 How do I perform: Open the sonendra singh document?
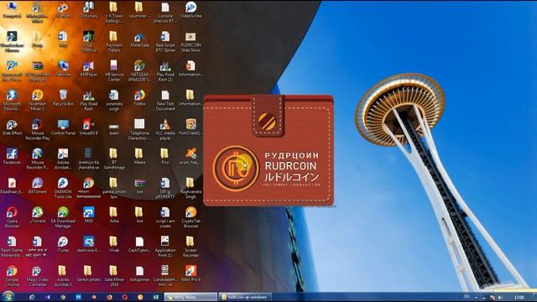(114, 100)
